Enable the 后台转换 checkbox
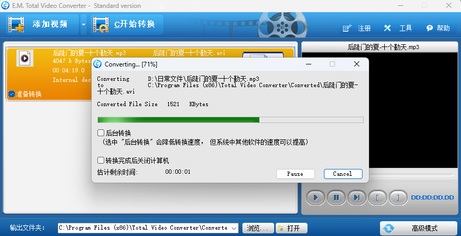This screenshot has width=461, height=236. click(101, 133)
